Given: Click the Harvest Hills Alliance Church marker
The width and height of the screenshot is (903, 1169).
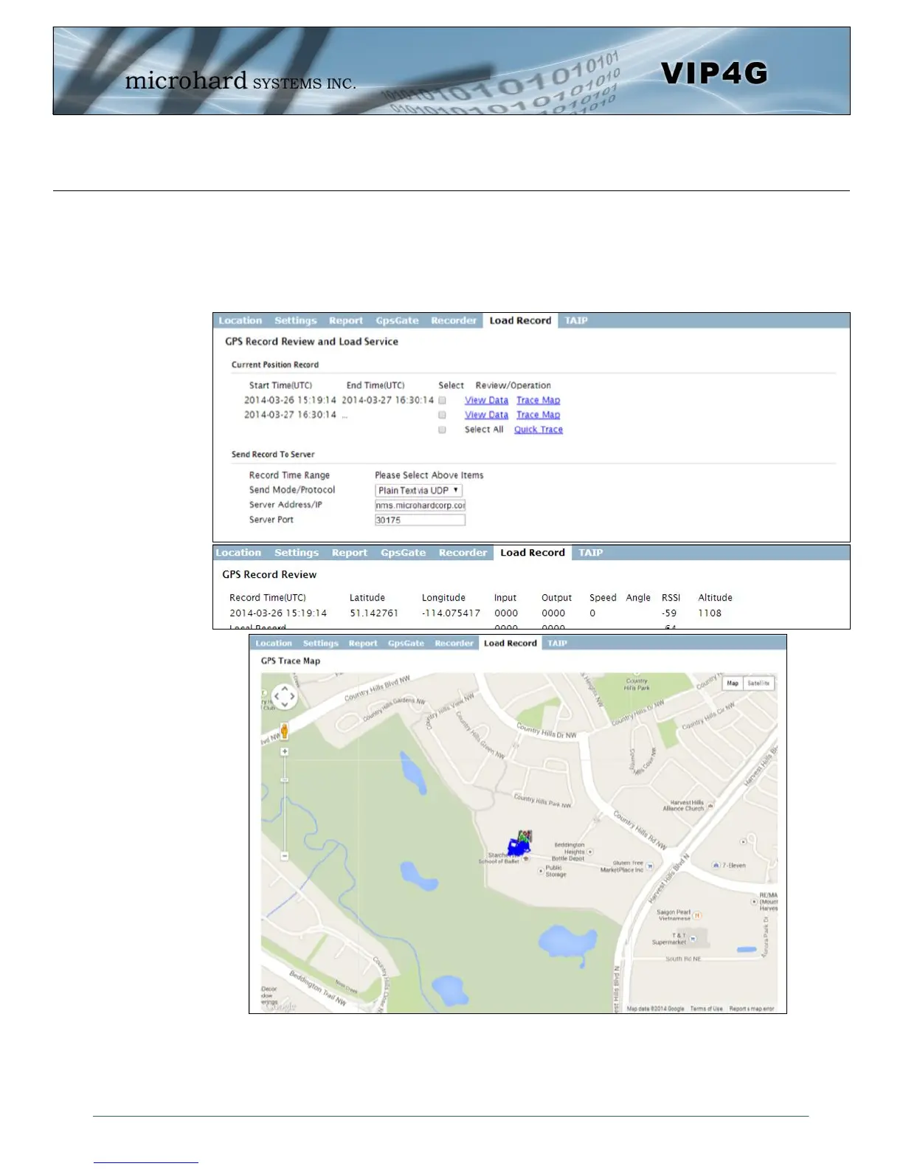Looking at the screenshot, I should 710,807.
